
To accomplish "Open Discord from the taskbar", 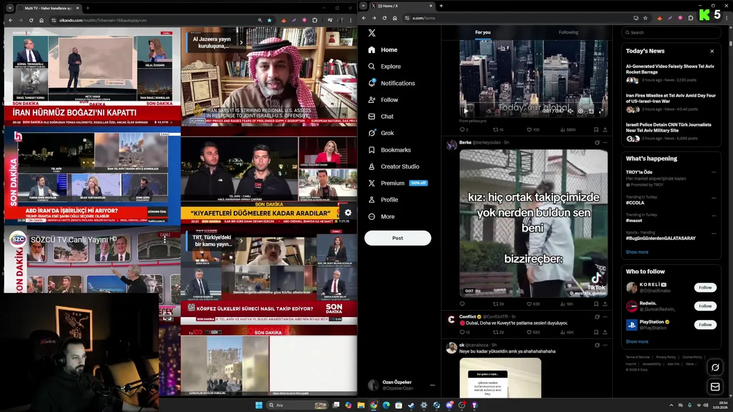I will point(449,405).
